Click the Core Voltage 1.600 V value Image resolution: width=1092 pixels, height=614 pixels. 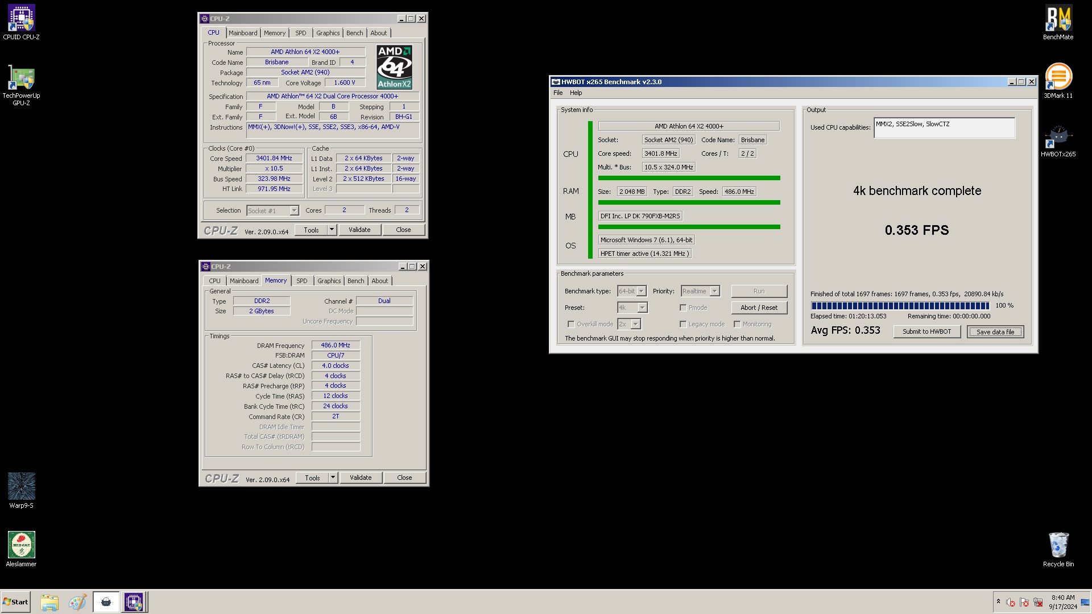(x=345, y=82)
